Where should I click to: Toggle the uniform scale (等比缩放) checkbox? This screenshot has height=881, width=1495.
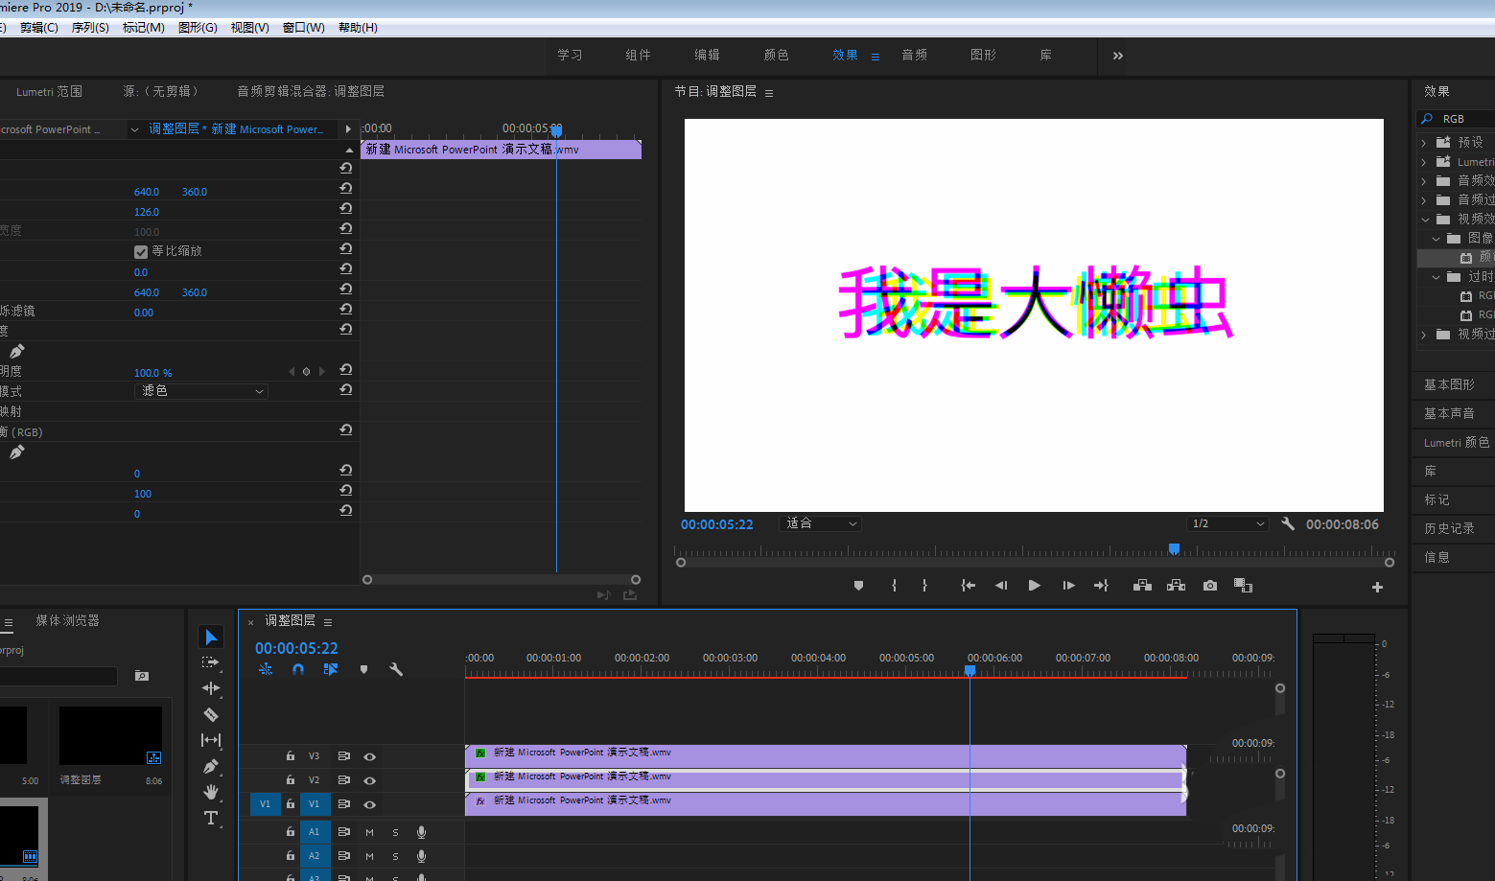141,252
